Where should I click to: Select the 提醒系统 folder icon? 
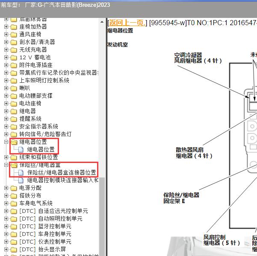point(14,119)
